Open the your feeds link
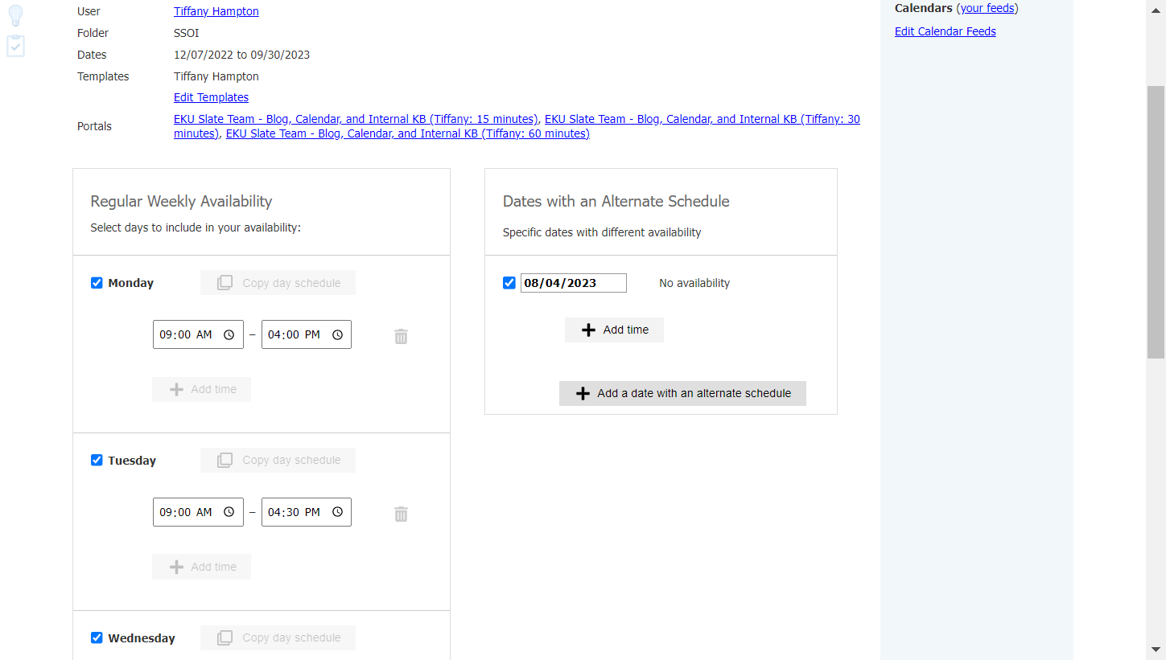 click(x=987, y=8)
